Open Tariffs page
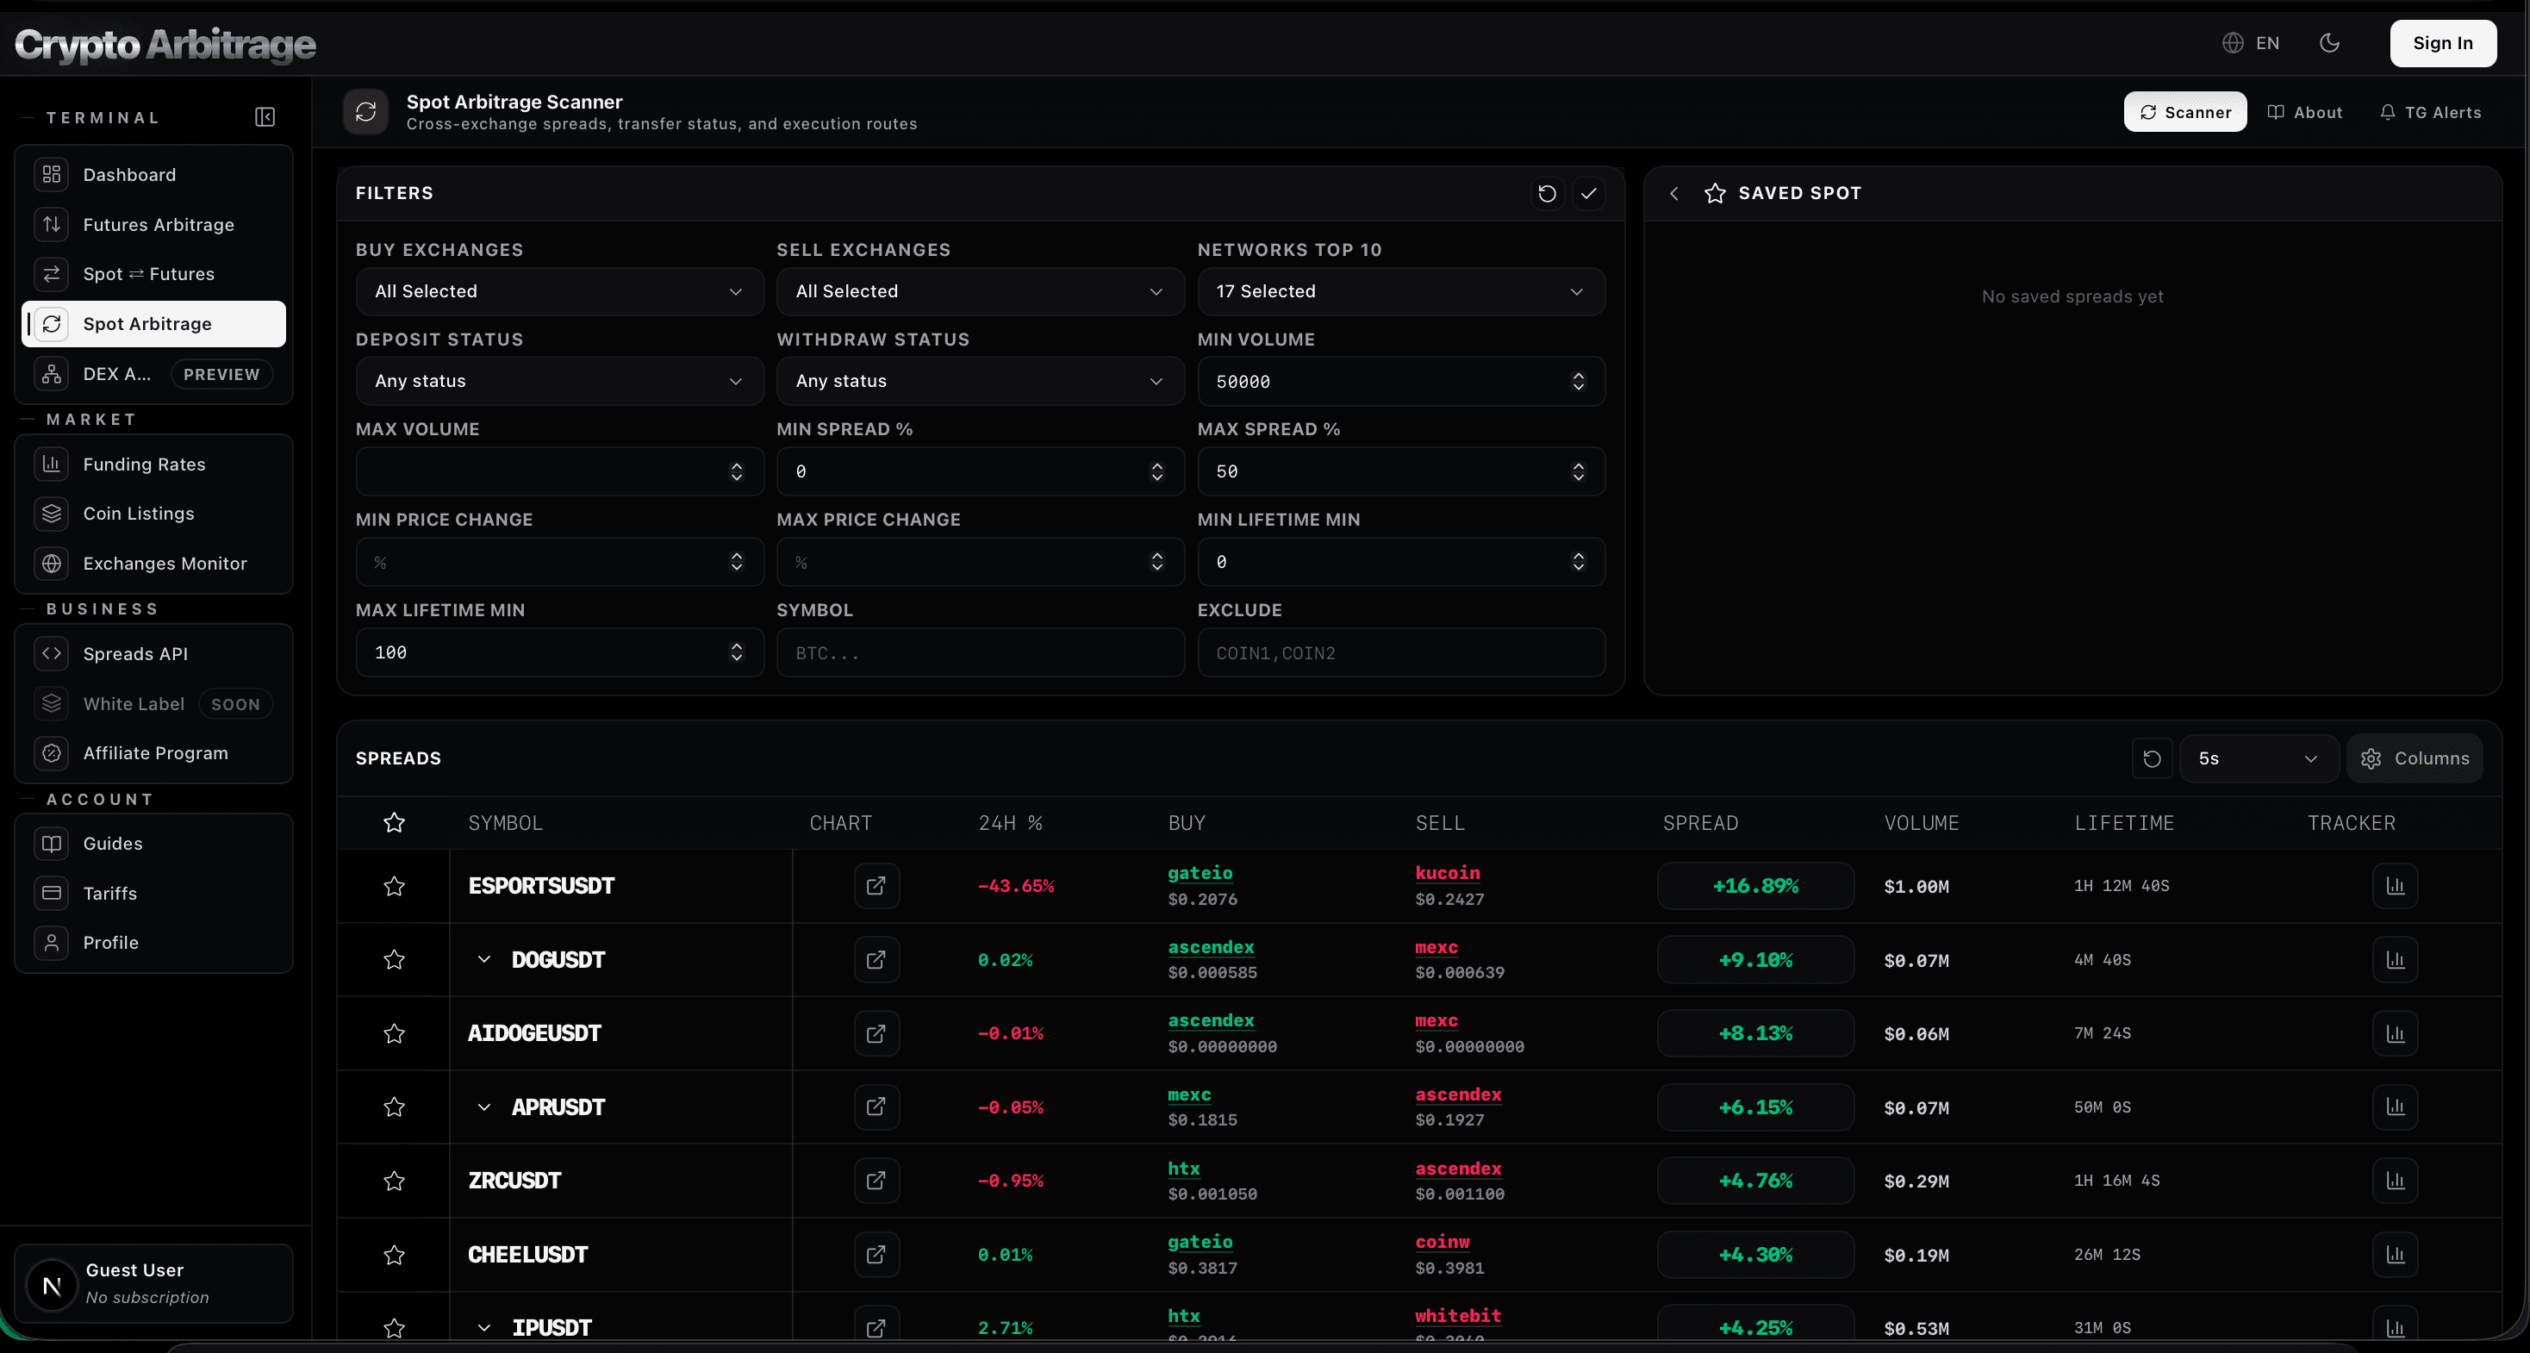2530x1353 pixels. click(x=154, y=893)
